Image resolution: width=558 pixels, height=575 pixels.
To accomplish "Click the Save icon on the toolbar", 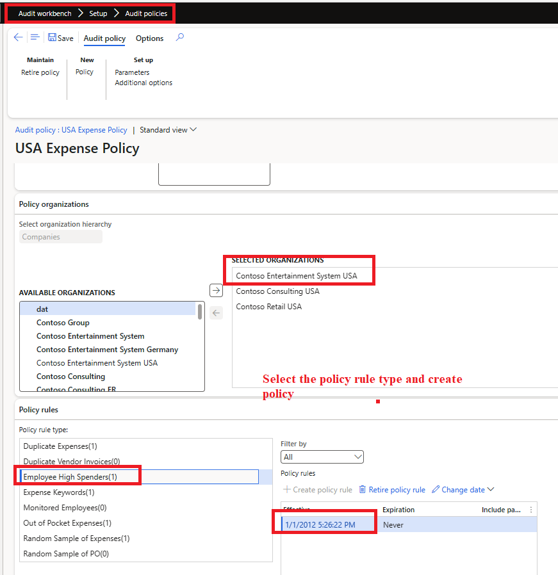I will point(52,38).
